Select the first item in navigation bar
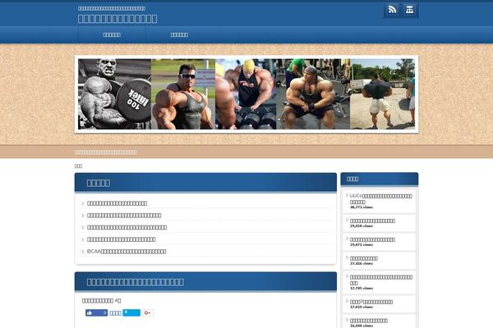Image resolution: width=493 pixels, height=328 pixels. [x=112, y=34]
